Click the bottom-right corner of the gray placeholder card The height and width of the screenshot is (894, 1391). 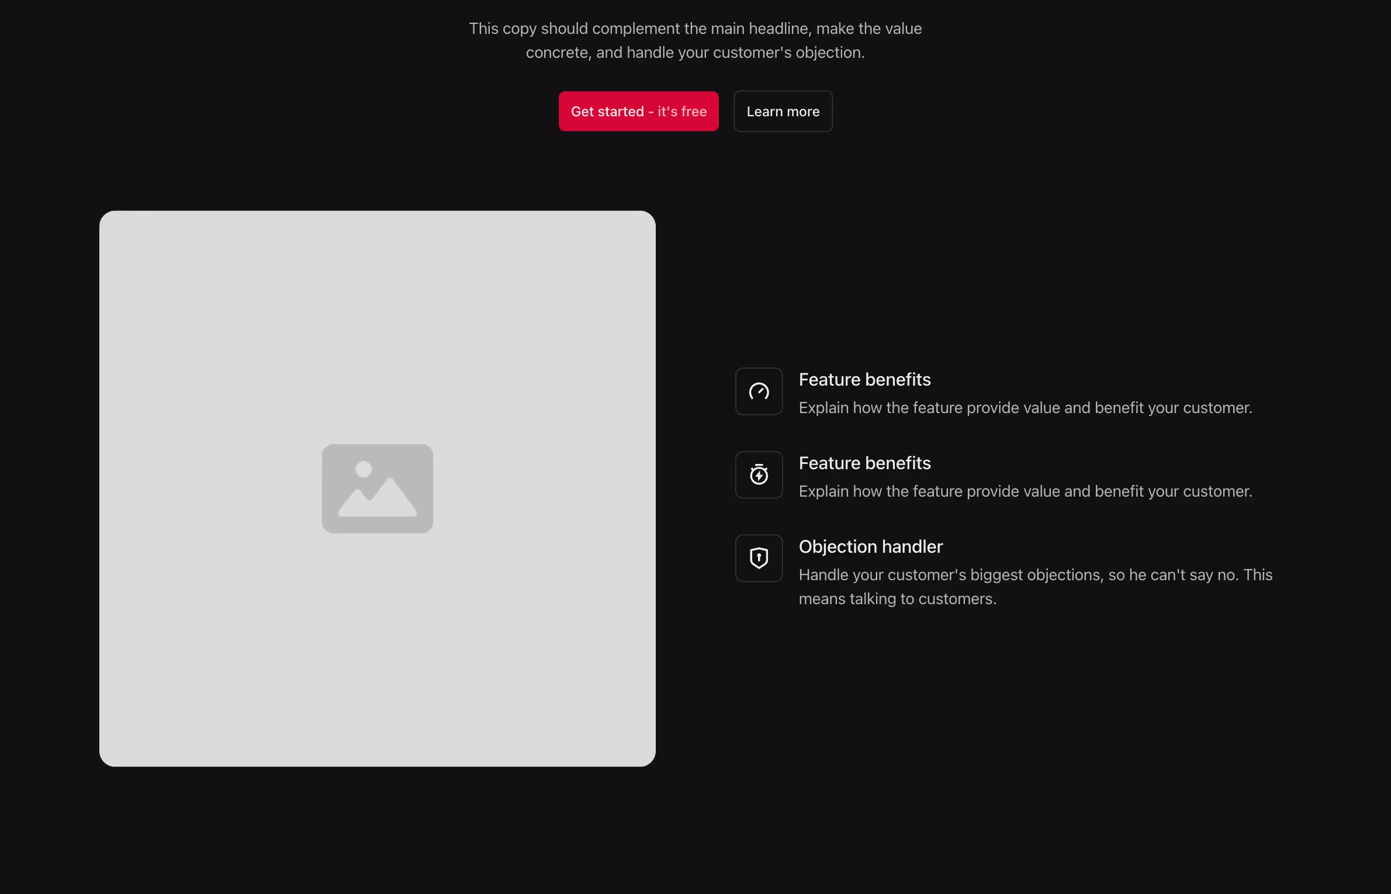[645, 756]
